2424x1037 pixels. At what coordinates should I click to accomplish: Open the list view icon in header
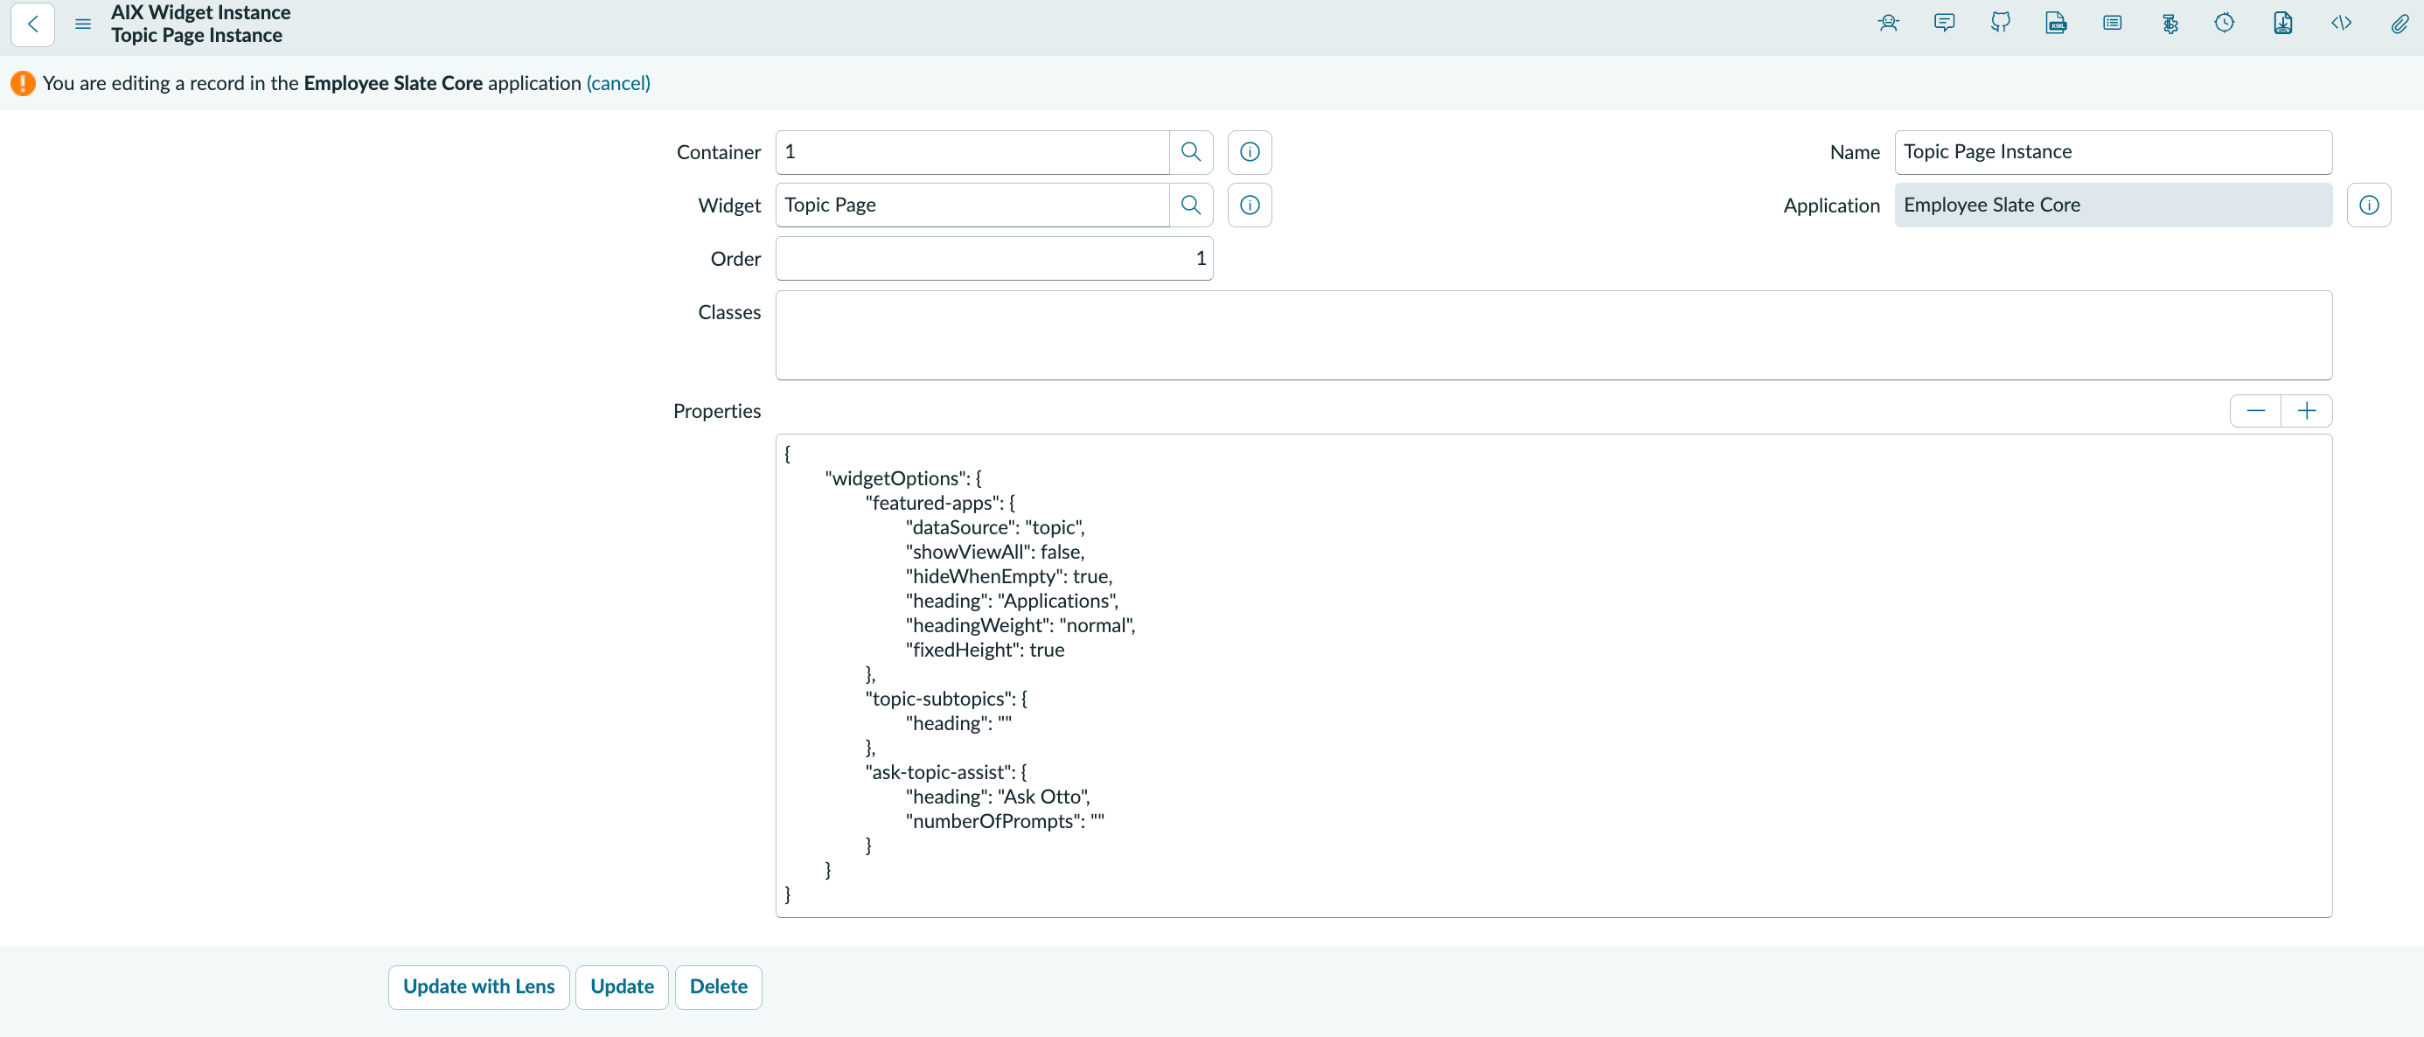(x=2113, y=24)
